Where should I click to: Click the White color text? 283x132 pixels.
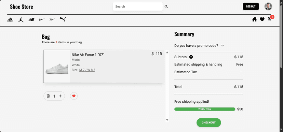pos(76,65)
